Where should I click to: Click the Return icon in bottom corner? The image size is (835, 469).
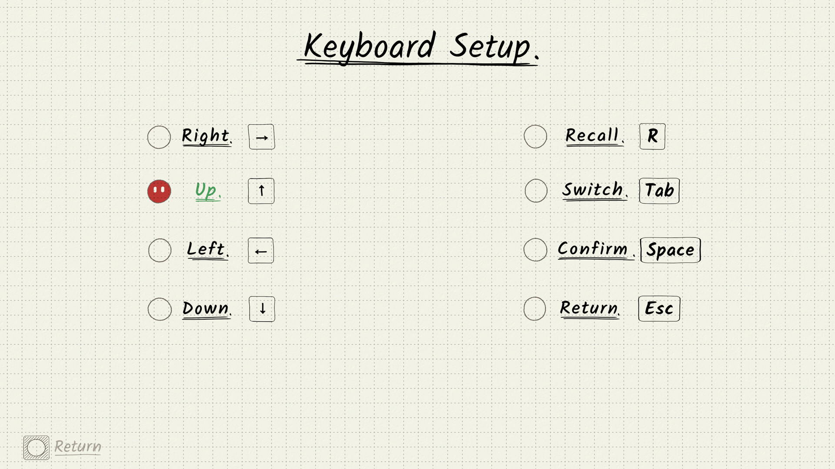(36, 446)
